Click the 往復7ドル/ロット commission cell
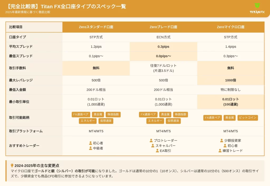Viewport: 270px width, 186px height. point(163,68)
